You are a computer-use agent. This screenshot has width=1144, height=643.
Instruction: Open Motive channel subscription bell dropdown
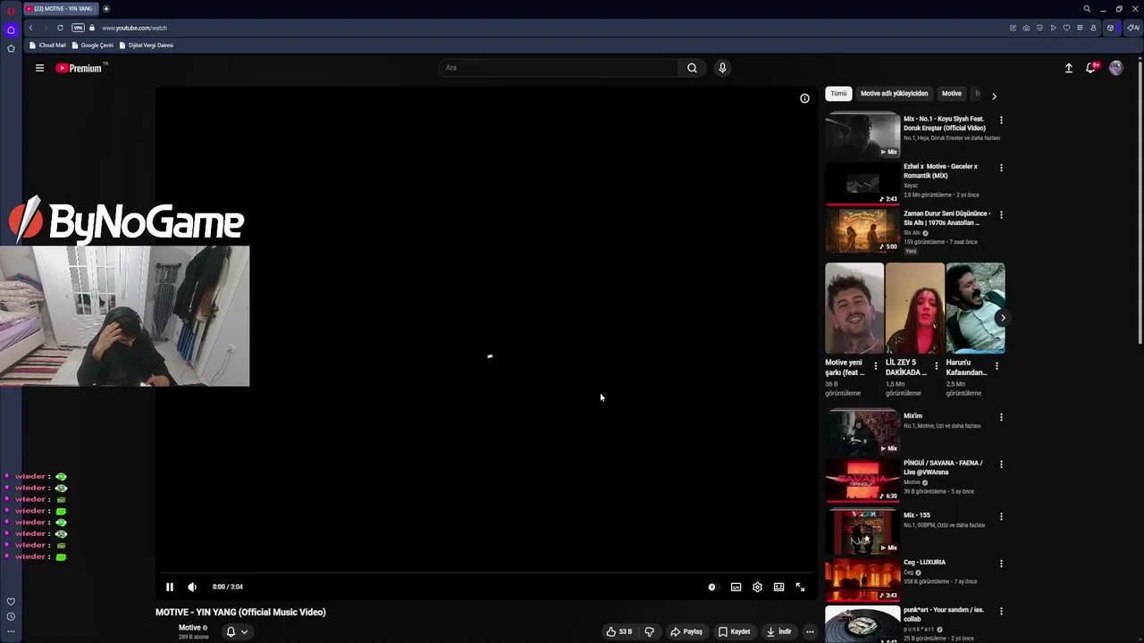237,631
